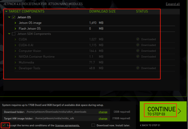The height and width of the screenshot is (129, 188).
Task: Click the Developer Tools Downloaded status icon
Action: pos(138,68)
